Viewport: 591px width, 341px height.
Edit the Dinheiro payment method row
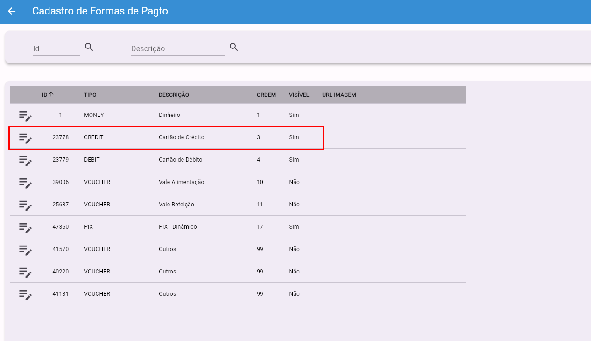pyautogui.click(x=25, y=115)
